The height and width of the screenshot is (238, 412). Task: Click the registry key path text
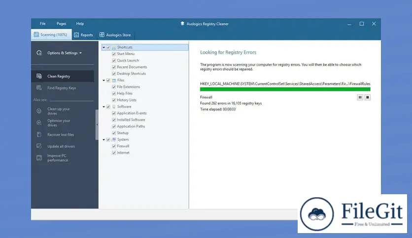click(x=285, y=84)
